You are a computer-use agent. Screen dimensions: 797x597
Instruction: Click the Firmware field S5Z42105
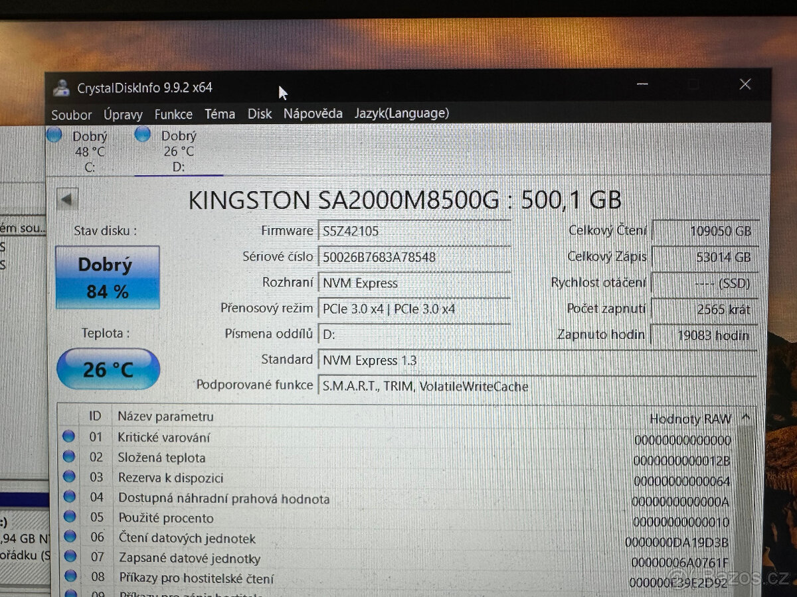pos(414,232)
